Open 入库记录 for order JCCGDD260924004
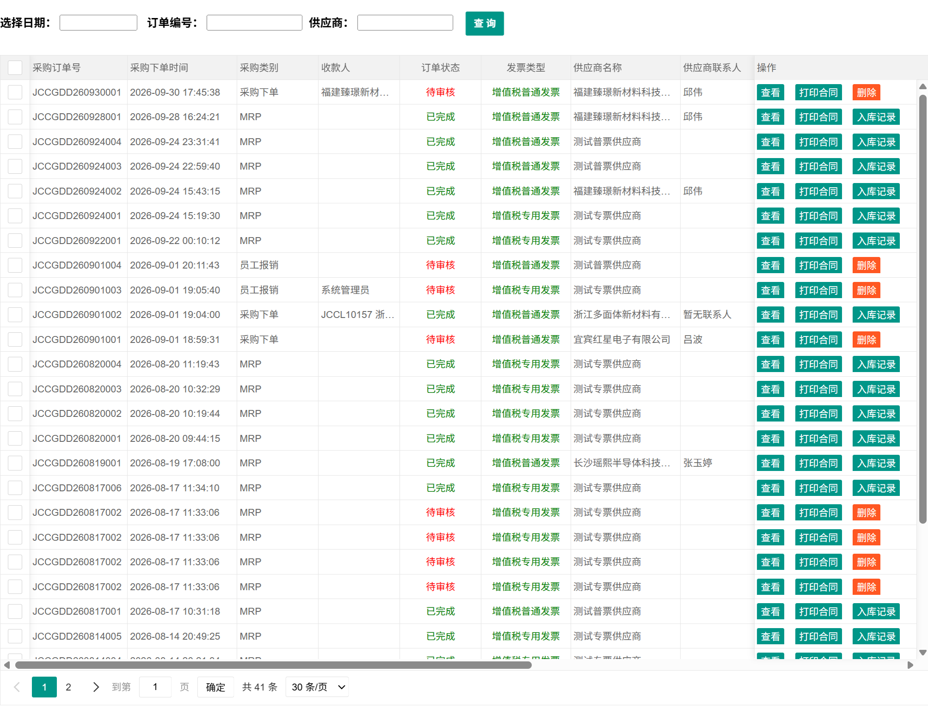Screen dimensions: 928x715 pos(876,142)
